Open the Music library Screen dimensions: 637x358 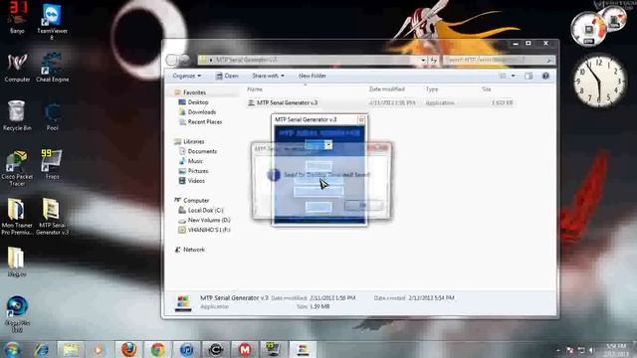tap(195, 161)
